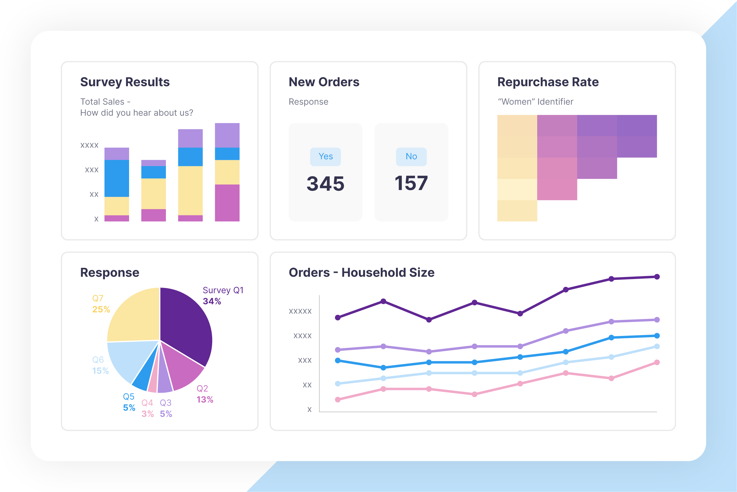Click the last dark purple line point
Image resolution: width=737 pixels, height=492 pixels.
[657, 277]
